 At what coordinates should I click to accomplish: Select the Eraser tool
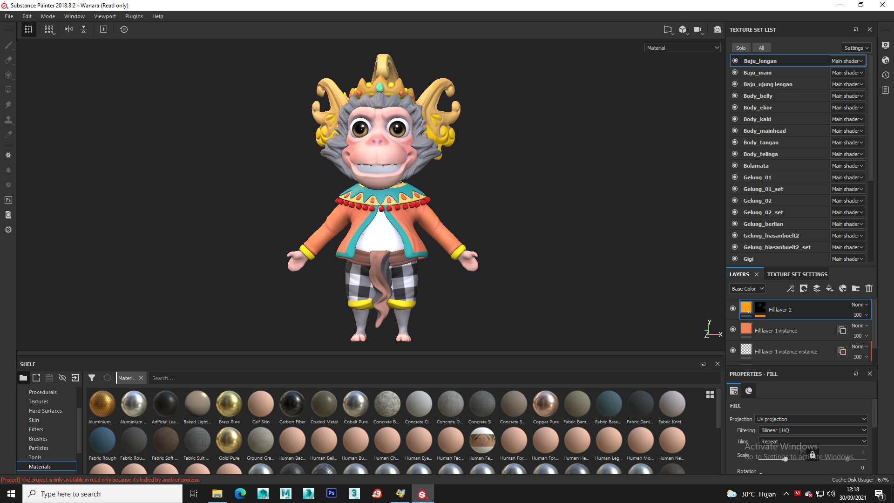8,60
